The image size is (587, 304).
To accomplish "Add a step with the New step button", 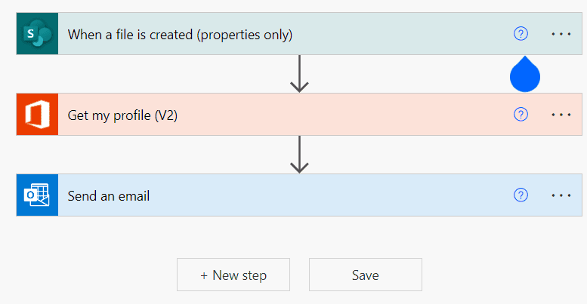I will pyautogui.click(x=233, y=275).
